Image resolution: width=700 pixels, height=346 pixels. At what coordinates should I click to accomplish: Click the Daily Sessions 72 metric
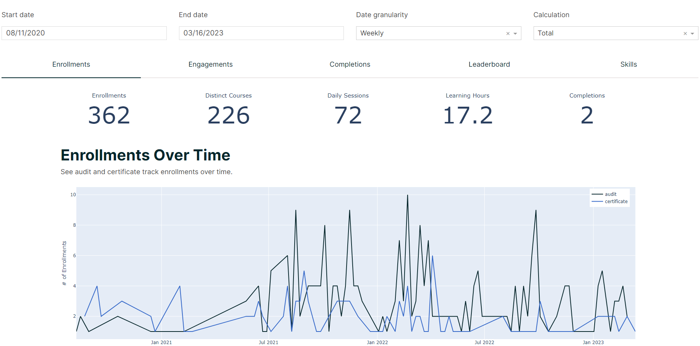coord(348,109)
